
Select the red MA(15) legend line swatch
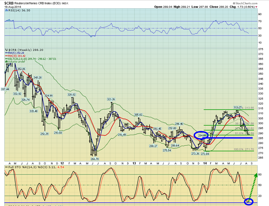coord(6,56)
